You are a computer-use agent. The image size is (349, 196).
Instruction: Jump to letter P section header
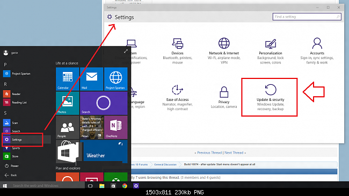click(x=5, y=64)
